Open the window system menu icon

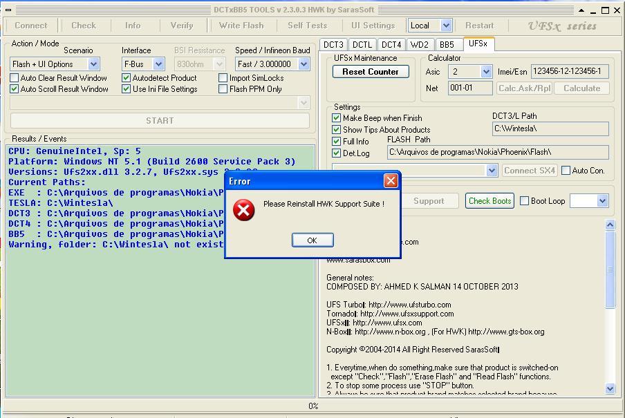pos(8,10)
